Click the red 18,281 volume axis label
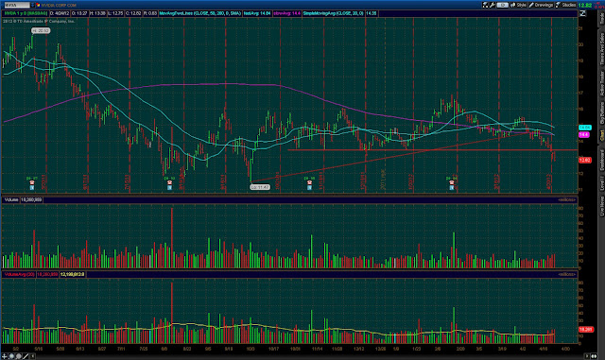 coord(585,330)
